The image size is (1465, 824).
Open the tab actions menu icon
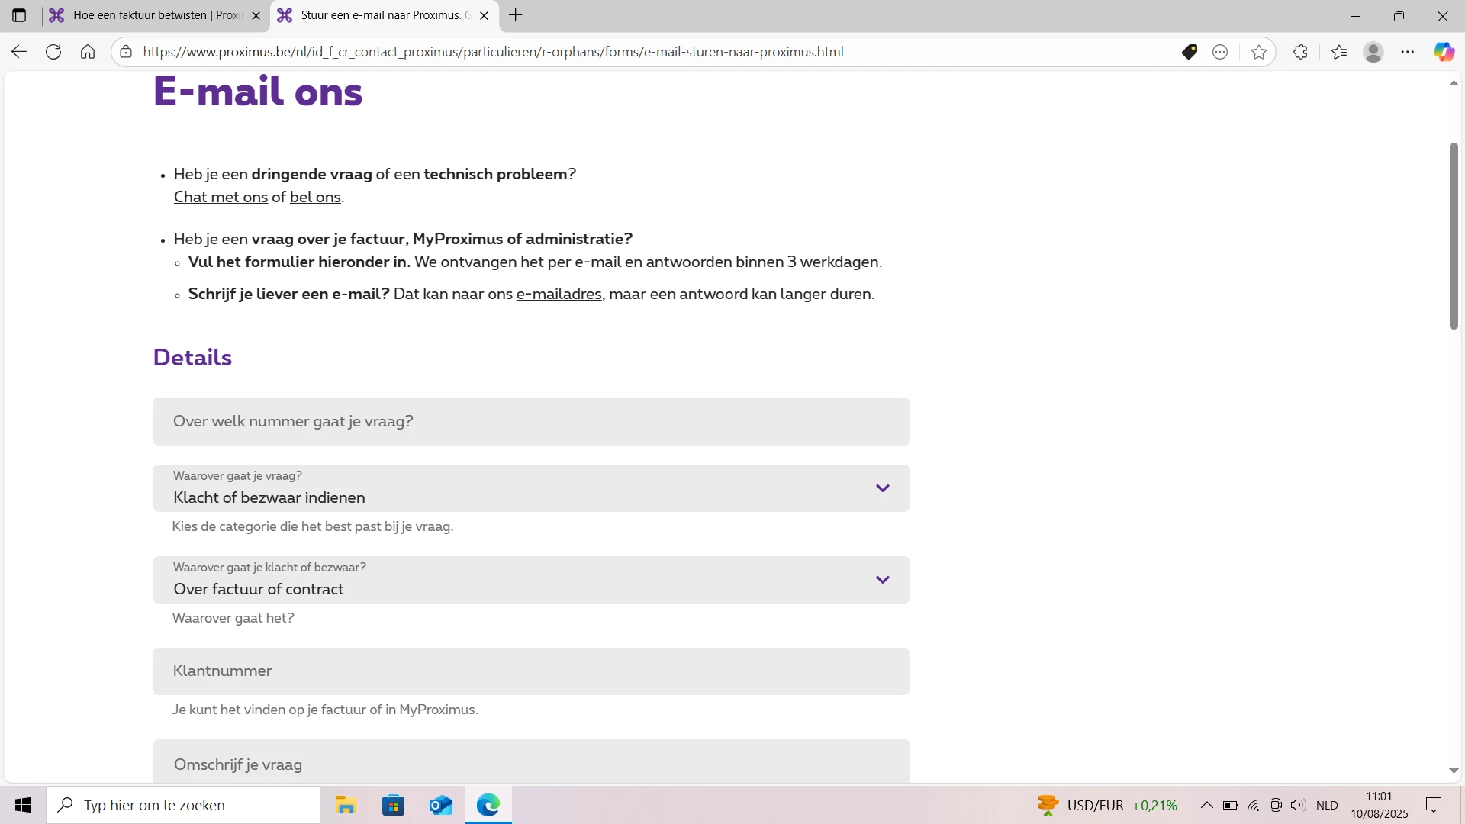tap(20, 15)
